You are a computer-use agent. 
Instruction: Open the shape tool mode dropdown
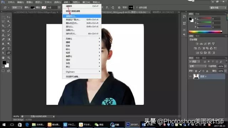17,7
